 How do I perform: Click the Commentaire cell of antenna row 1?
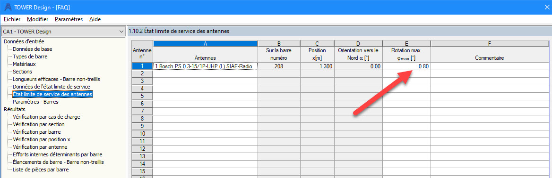(x=489, y=66)
